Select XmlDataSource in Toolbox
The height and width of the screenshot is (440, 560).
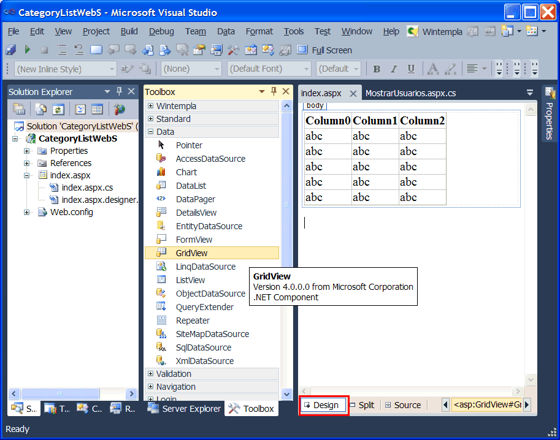tap(212, 361)
